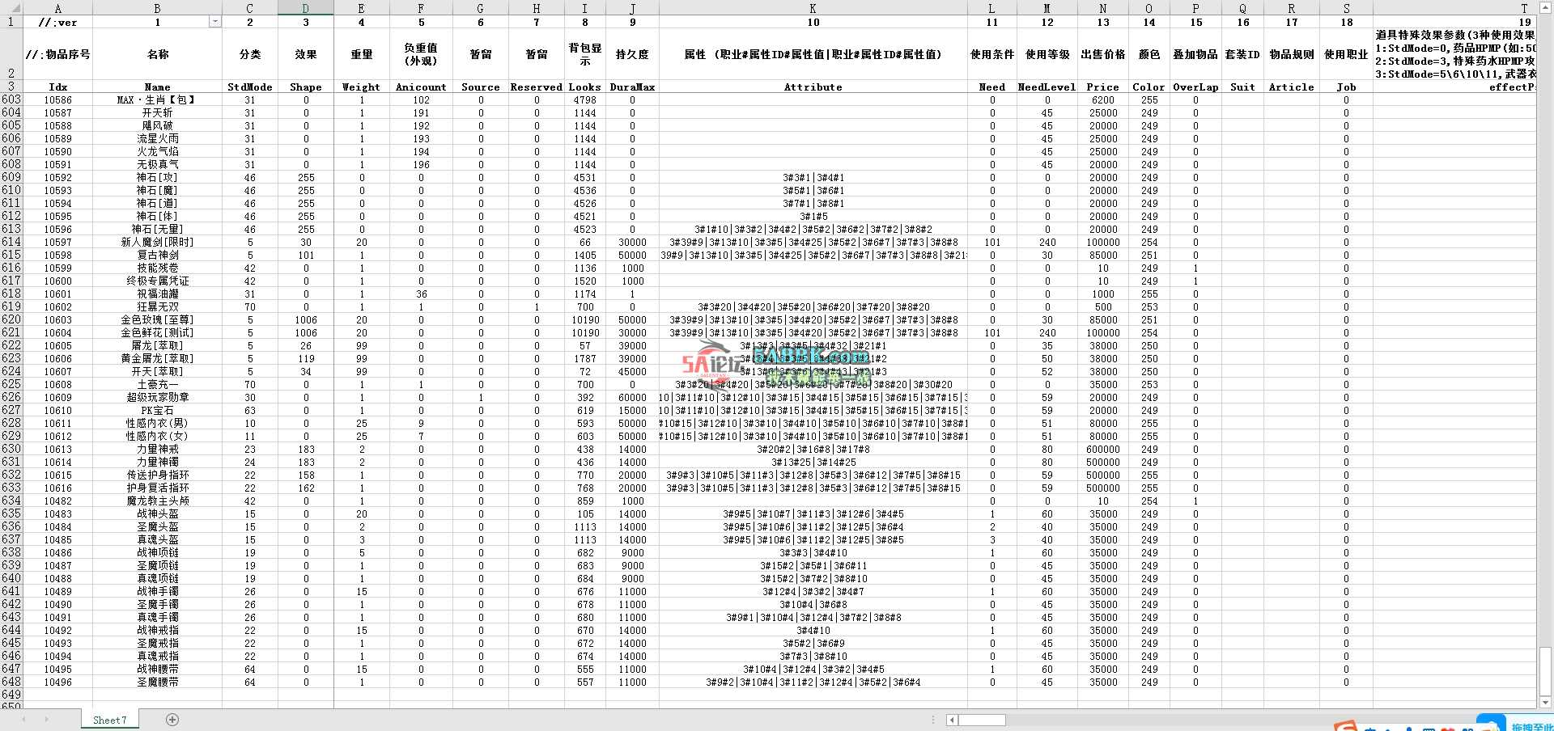Click the price cell '600000'
The width and height of the screenshot is (1554, 731).
coord(1102,449)
